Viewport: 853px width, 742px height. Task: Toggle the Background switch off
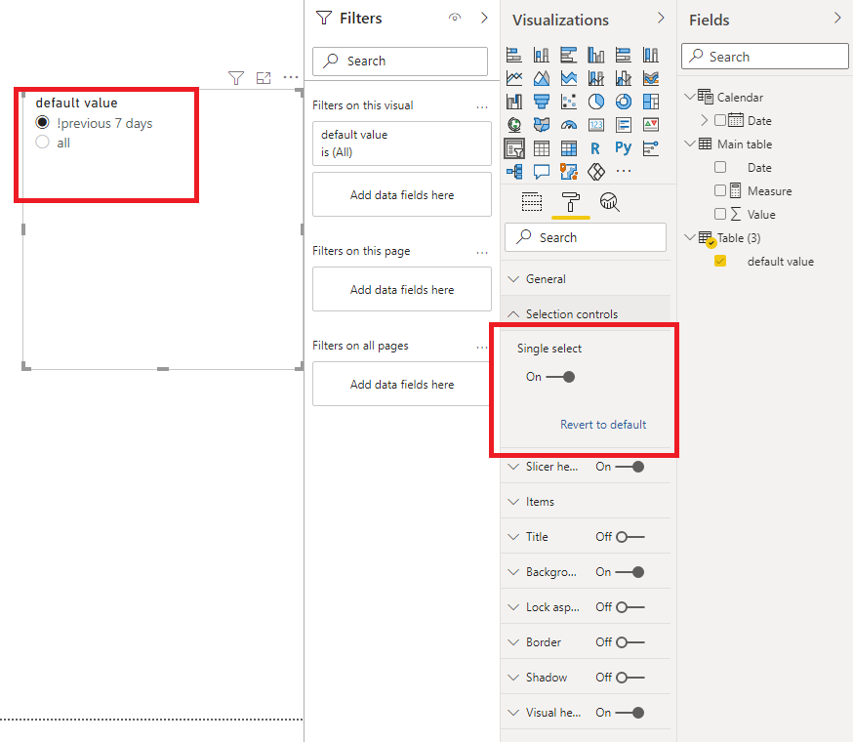630,572
